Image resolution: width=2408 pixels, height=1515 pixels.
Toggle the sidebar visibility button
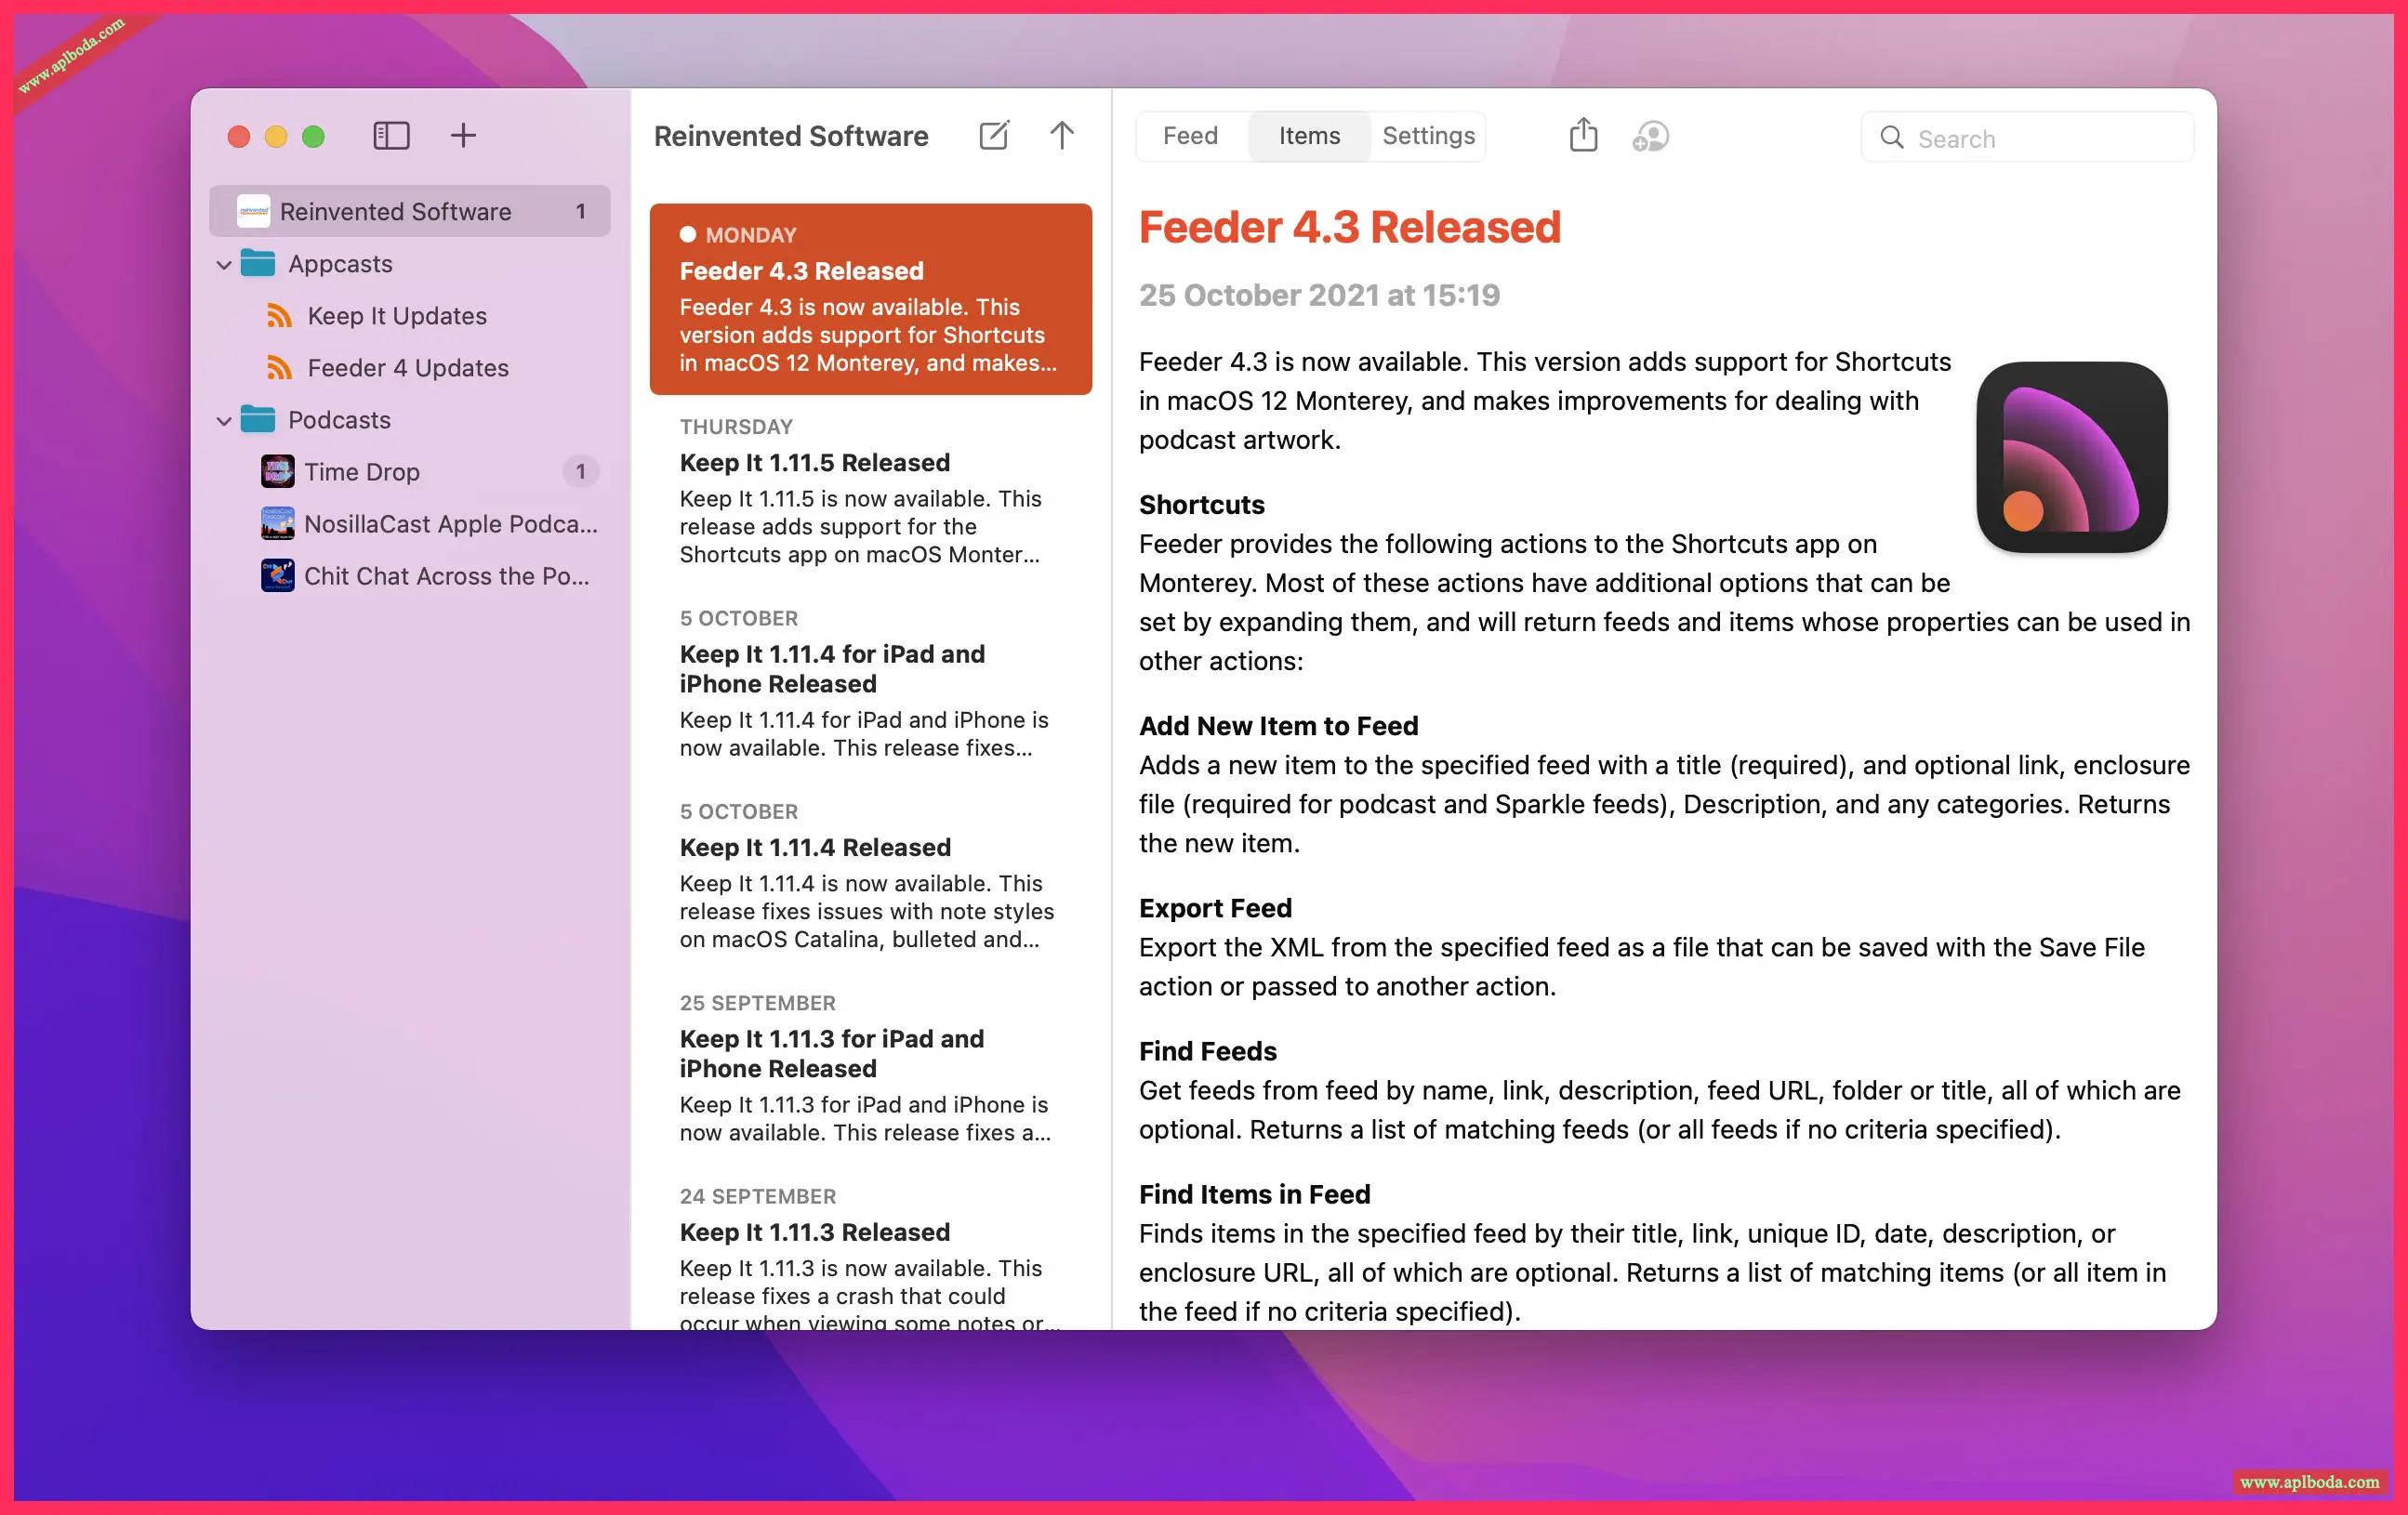click(391, 135)
